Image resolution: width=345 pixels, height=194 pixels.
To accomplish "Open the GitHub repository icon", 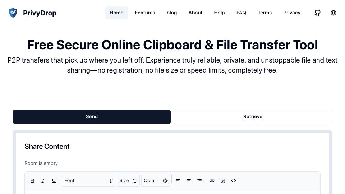I will [x=317, y=13].
